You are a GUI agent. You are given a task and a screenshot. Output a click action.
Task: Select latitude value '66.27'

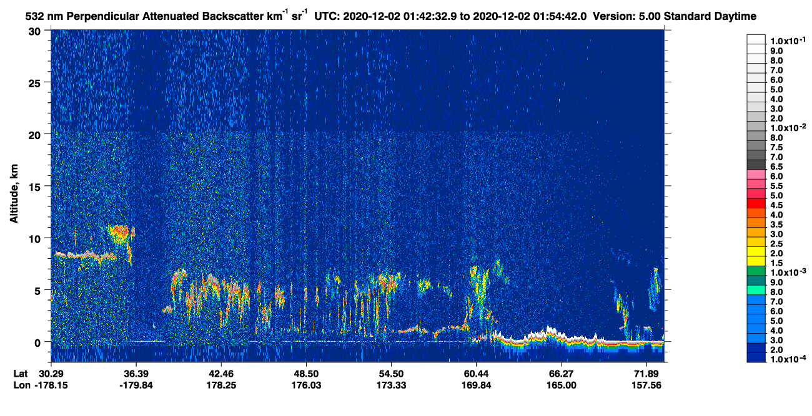561,373
